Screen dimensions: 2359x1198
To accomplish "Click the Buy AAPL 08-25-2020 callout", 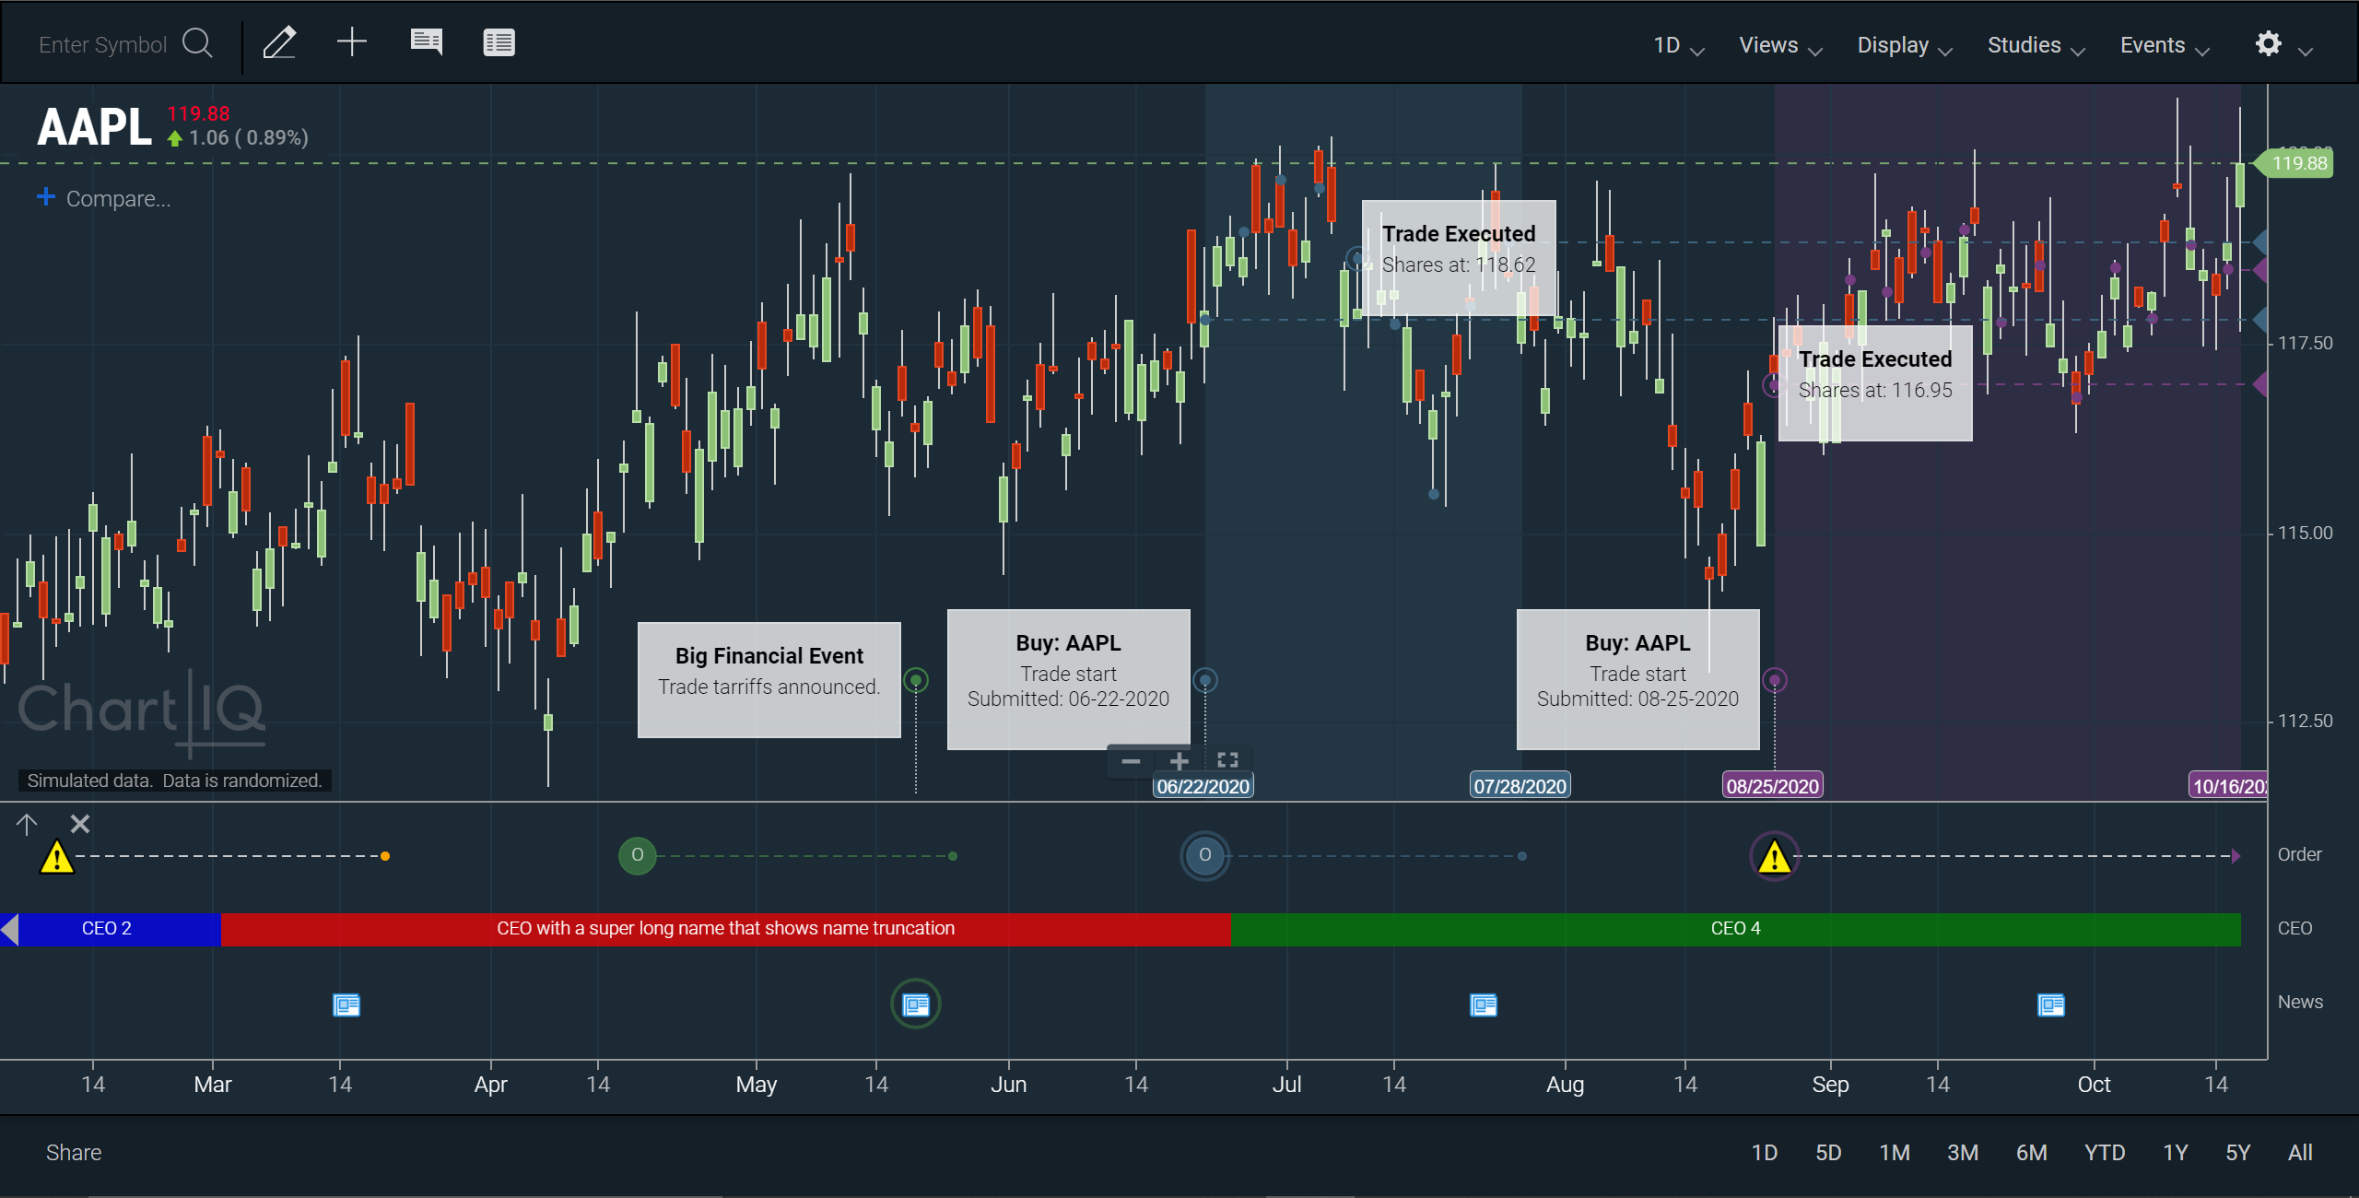I will 1638,679.
